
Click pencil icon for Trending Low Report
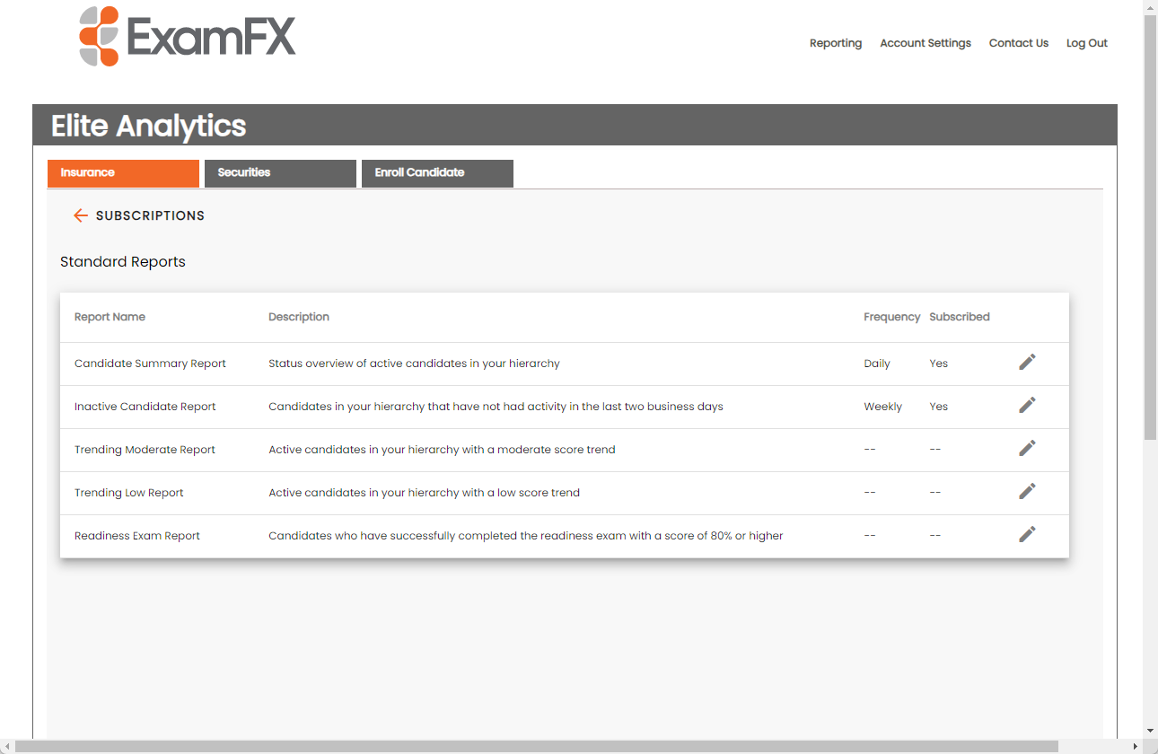(1027, 491)
